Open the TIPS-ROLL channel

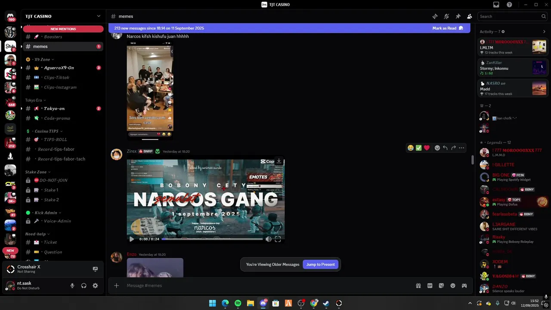tap(63, 139)
